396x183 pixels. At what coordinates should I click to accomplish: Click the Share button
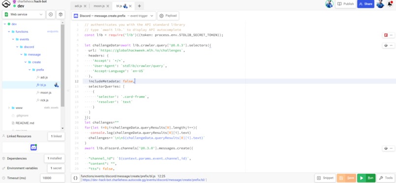point(366,4)
